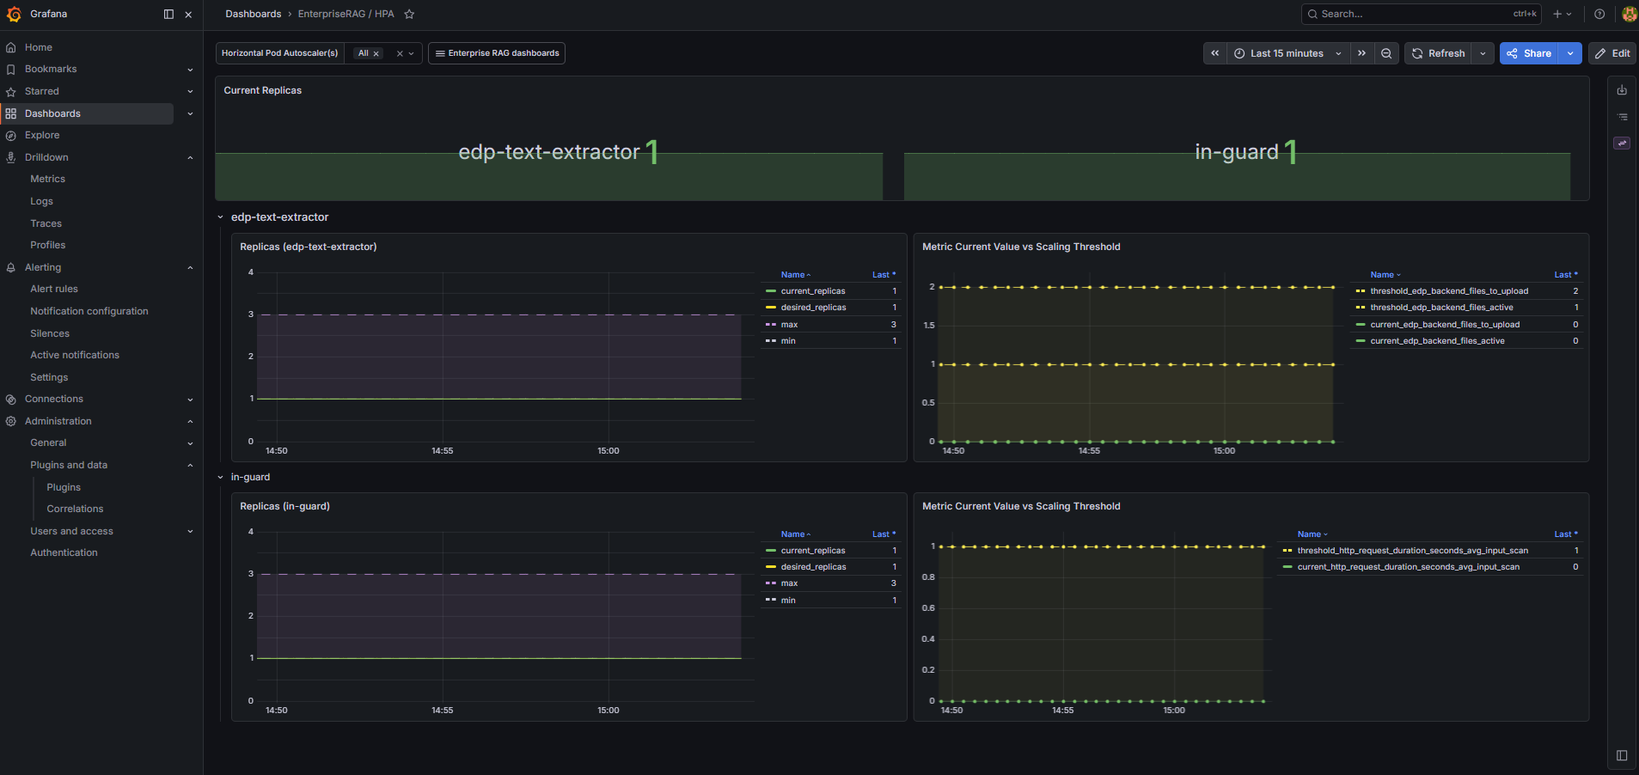Star the EnterpriseRAG / HPA dashboard

(409, 14)
